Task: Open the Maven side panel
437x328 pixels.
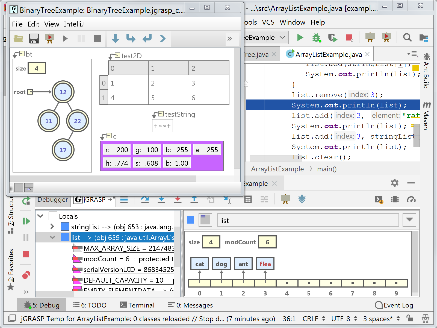Action: [426, 116]
